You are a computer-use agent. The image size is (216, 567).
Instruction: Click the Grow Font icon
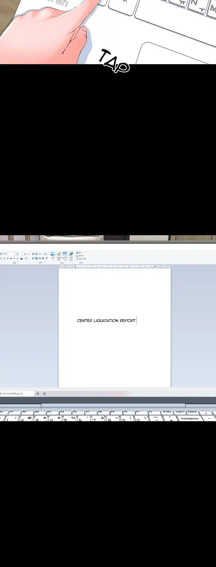(25, 254)
